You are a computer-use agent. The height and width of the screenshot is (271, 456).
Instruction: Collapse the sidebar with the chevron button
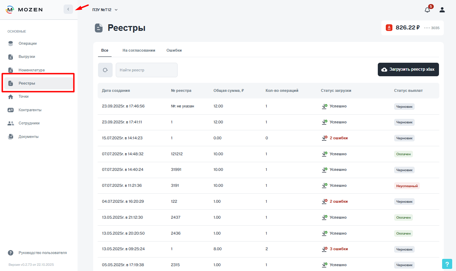tap(68, 9)
